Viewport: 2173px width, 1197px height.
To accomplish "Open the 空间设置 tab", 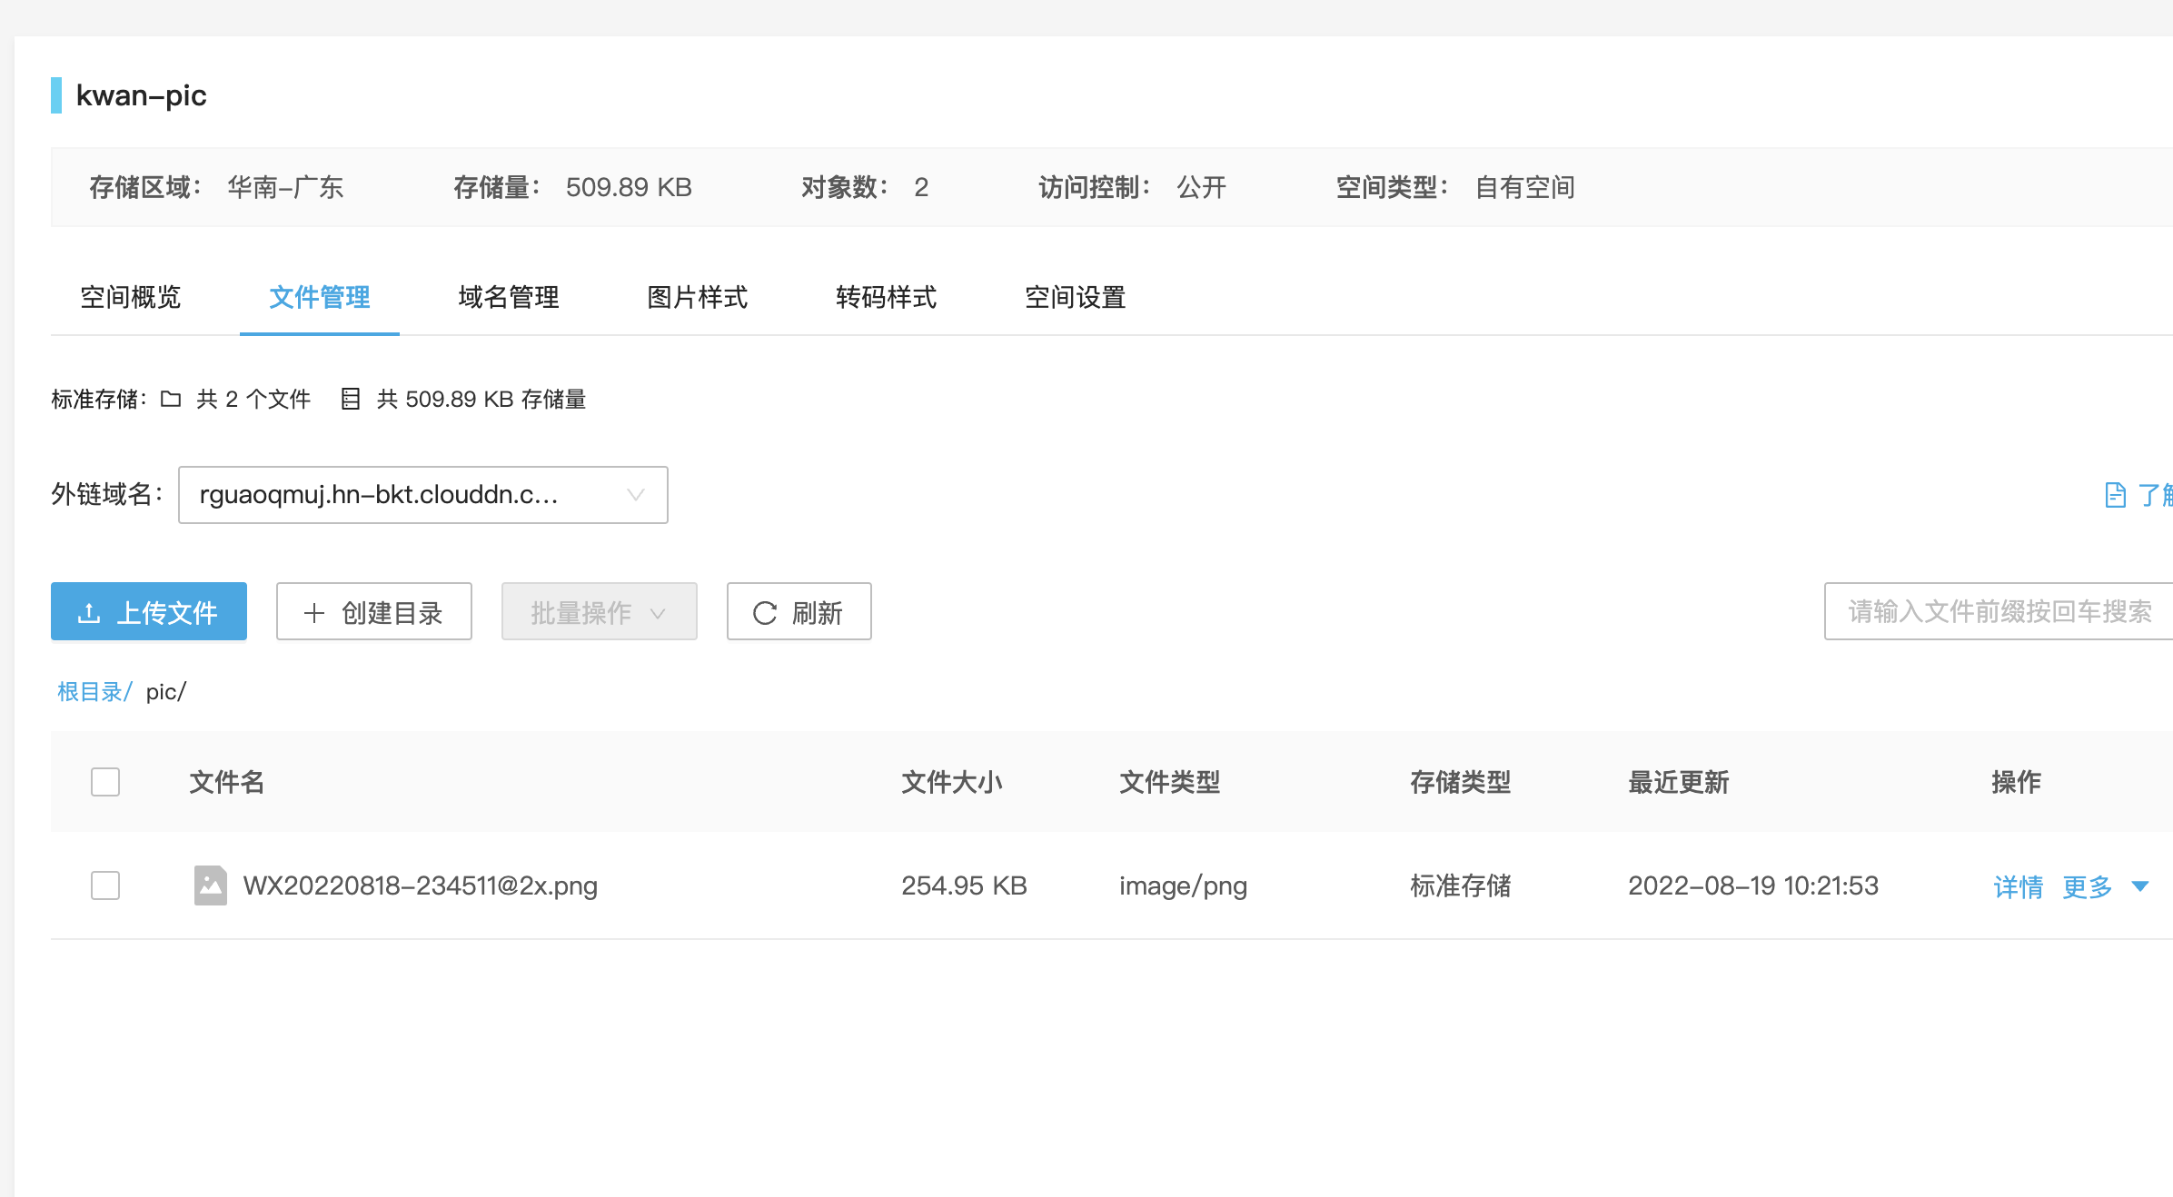I will [1075, 297].
